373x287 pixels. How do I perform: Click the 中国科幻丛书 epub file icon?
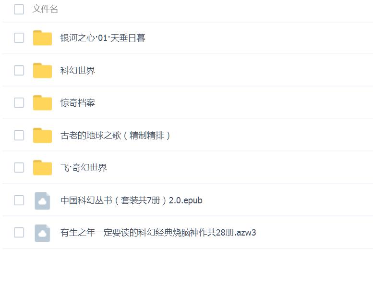(42, 200)
